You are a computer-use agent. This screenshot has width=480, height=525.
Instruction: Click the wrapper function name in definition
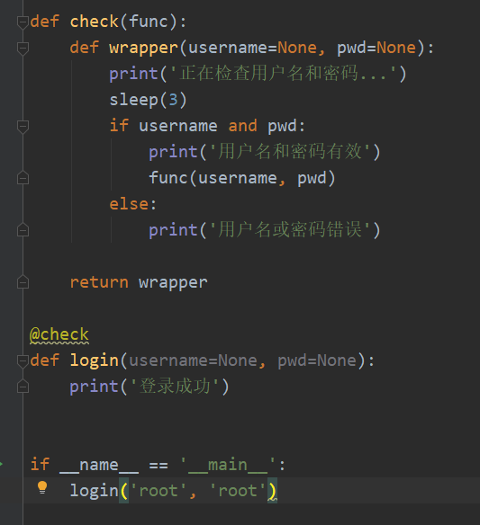(143, 48)
